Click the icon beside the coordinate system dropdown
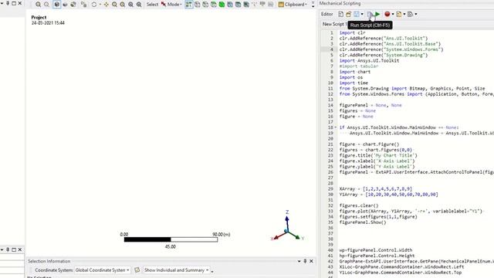 pos(137,270)
